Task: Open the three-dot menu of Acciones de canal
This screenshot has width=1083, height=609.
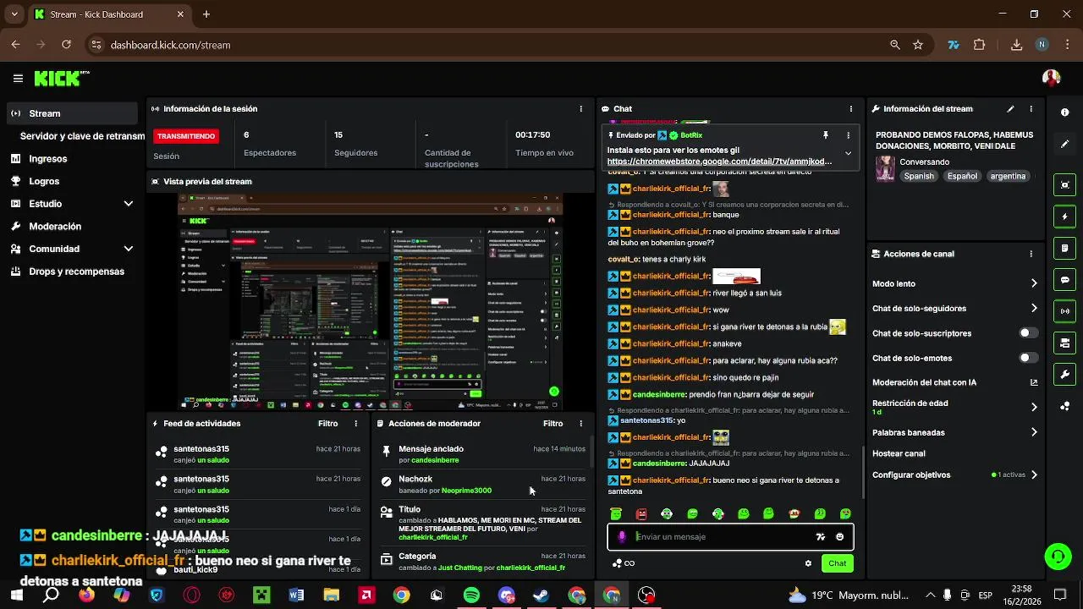Action: 1031,254
